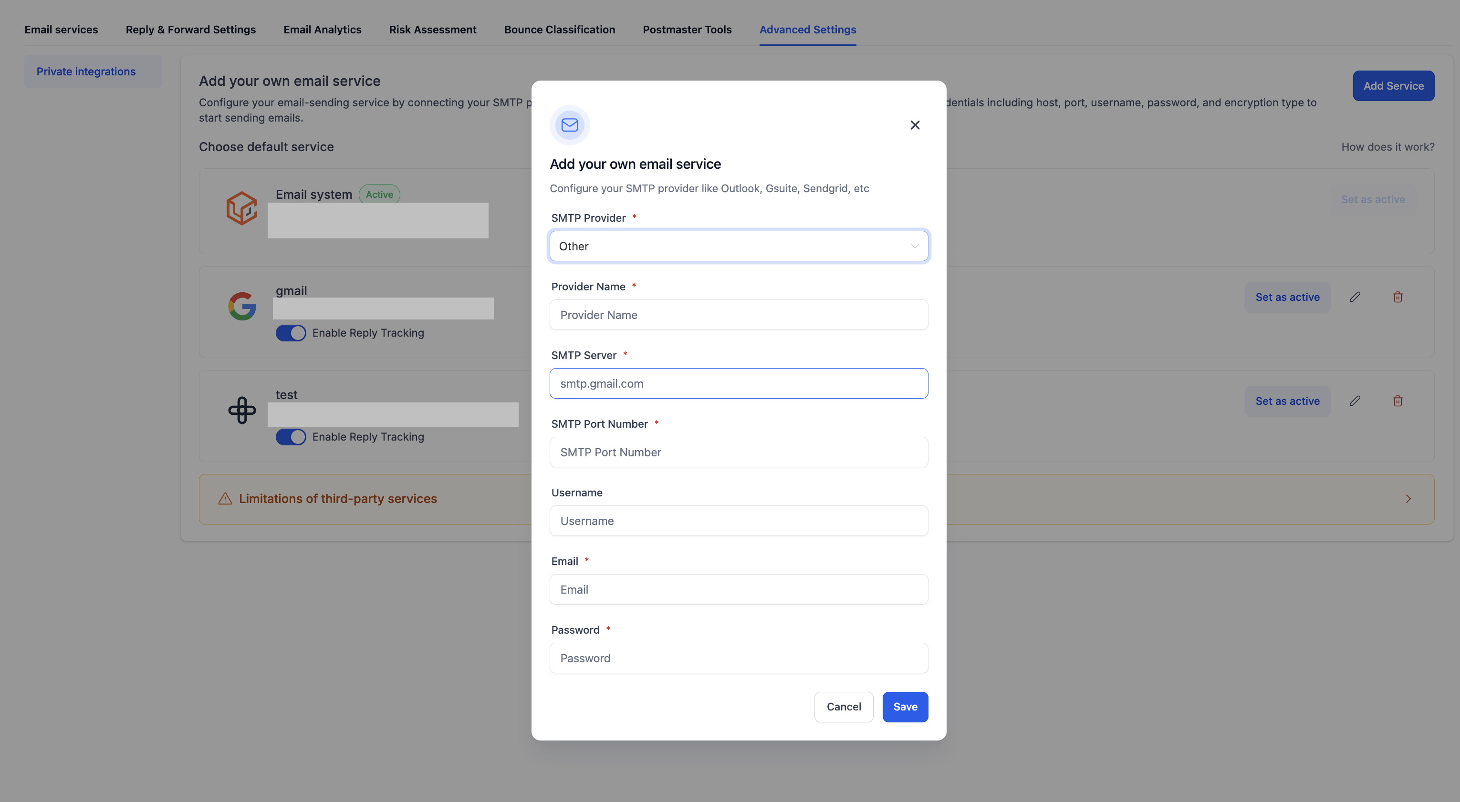Click the Email system package icon
Viewport: 1460px width, 802px height.
click(x=241, y=208)
